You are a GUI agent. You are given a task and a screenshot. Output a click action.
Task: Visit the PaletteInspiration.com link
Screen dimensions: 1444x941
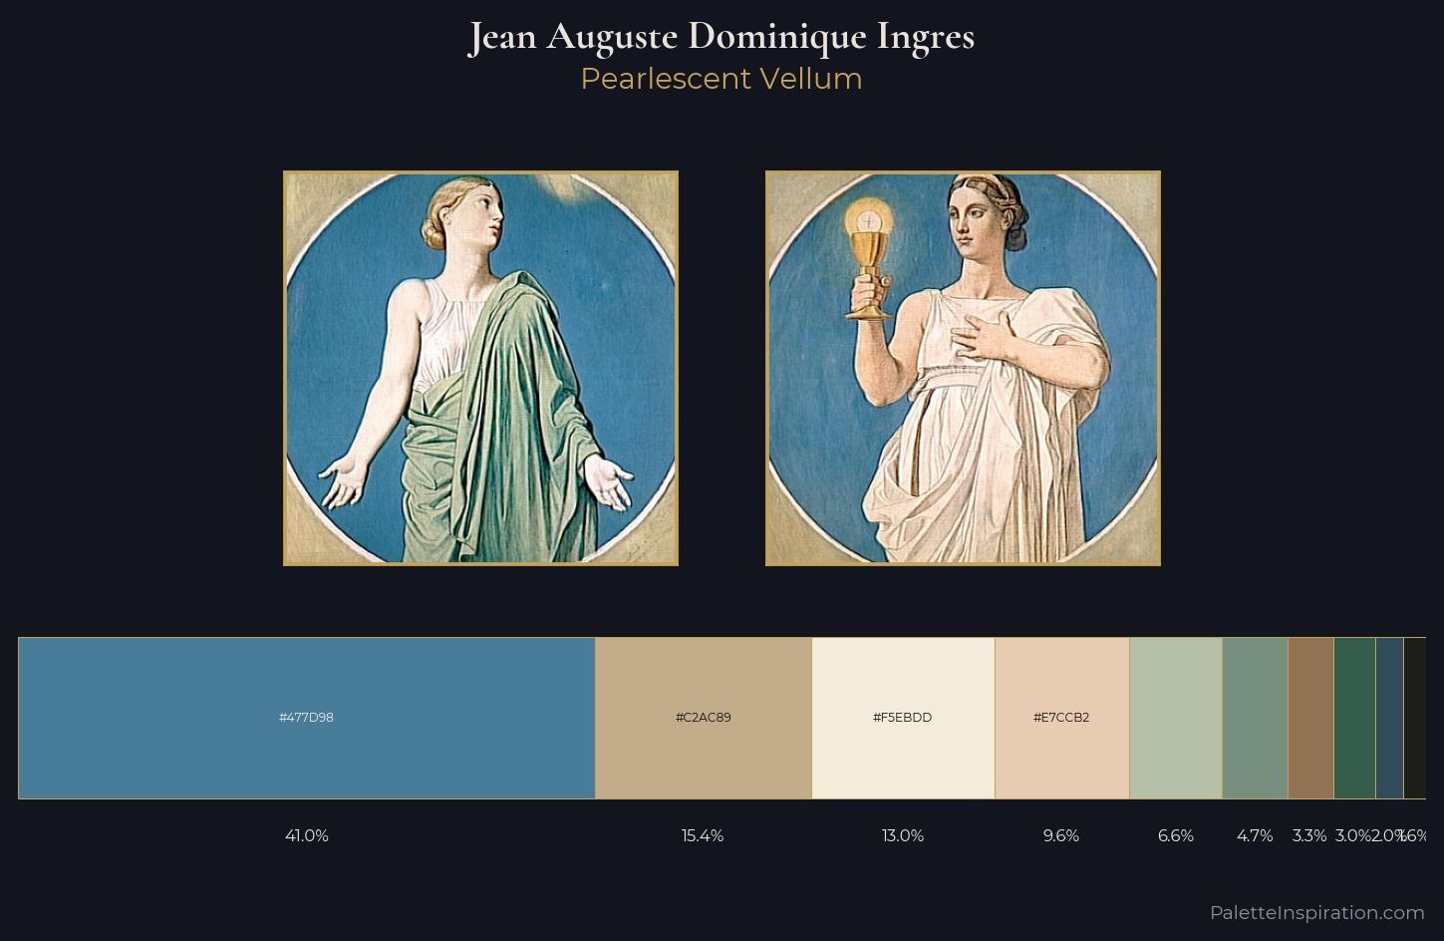click(x=1316, y=912)
